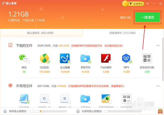Uncheck the log file notebook checkbox
The image size is (164, 115).
tap(28, 102)
